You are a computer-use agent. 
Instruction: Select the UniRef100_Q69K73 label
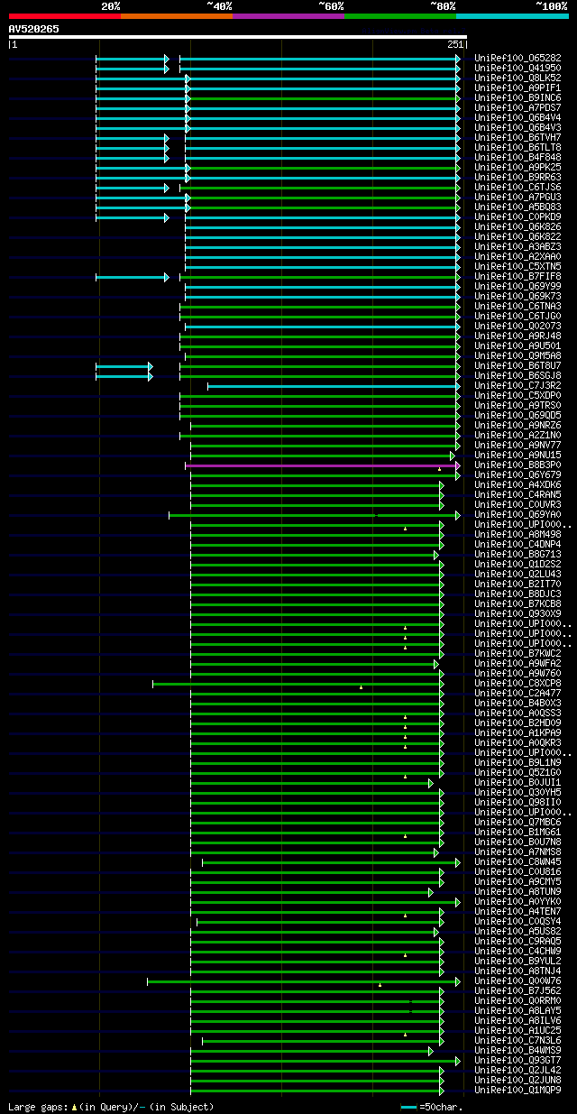pos(517,296)
